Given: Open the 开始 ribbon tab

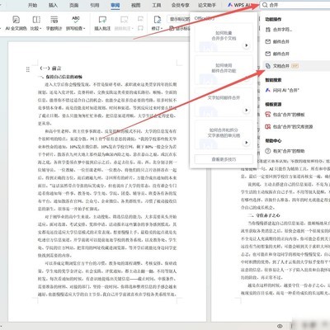Looking at the screenshot, I should click(32, 5).
